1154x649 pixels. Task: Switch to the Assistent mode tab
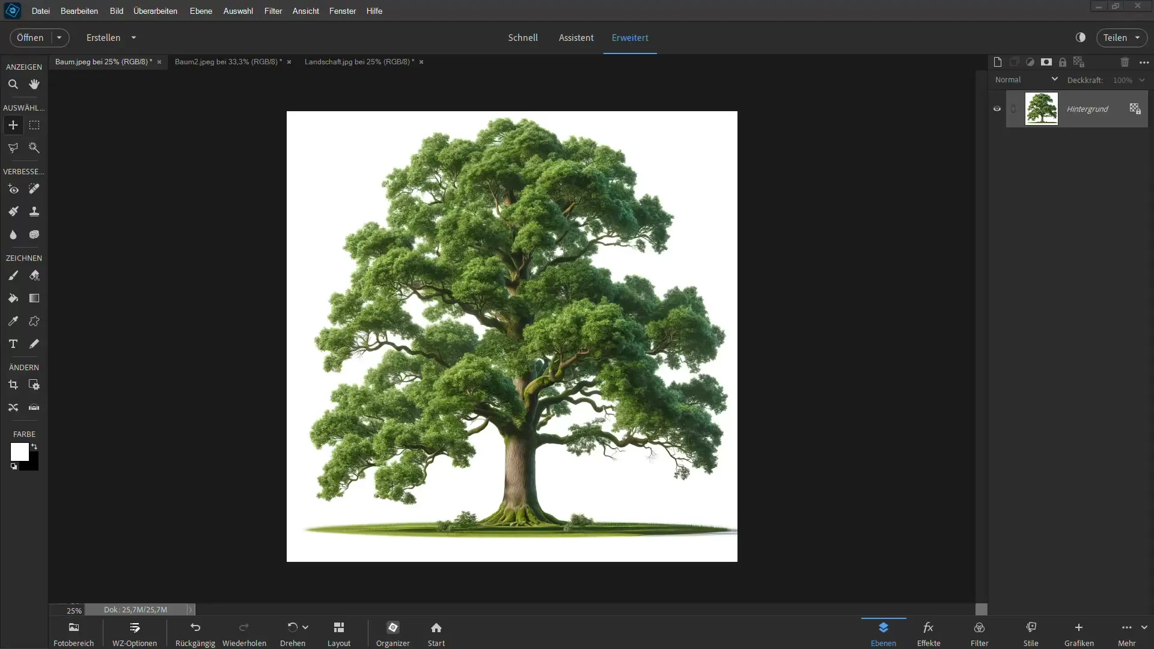(576, 37)
